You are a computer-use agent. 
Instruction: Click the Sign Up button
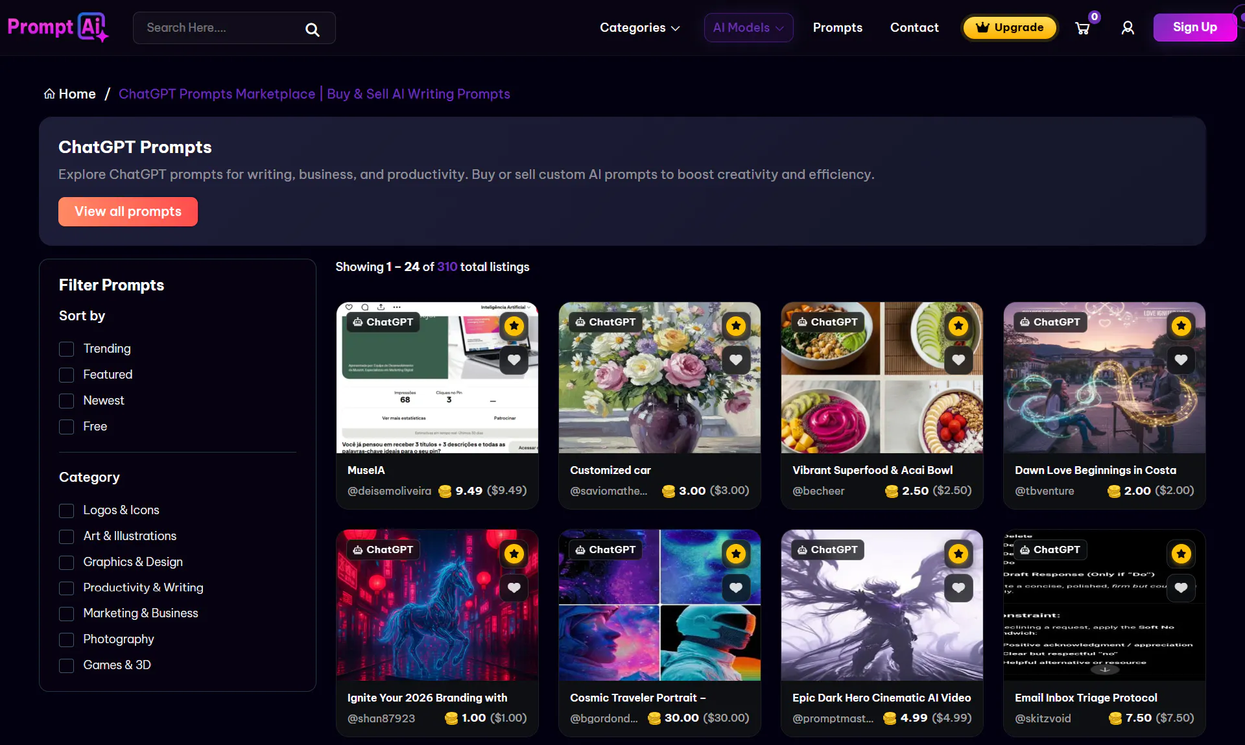click(x=1194, y=27)
